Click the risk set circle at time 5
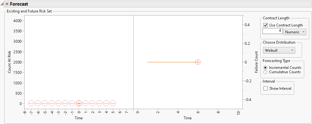312x124 pixels. click(113, 103)
